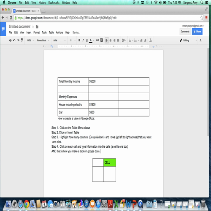Image resolution: width=211 pixels, height=211 pixels.
Task: Click the browser Forward arrow
Action: point(7,18)
